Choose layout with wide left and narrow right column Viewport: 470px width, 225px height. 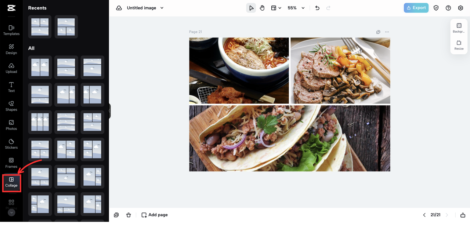click(66, 95)
